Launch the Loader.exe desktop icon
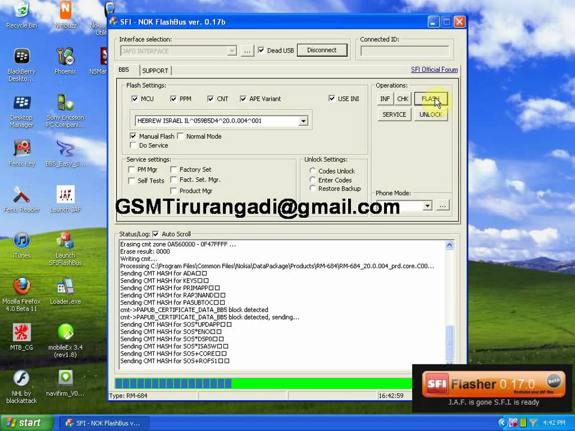The image size is (575, 431). tap(65, 292)
